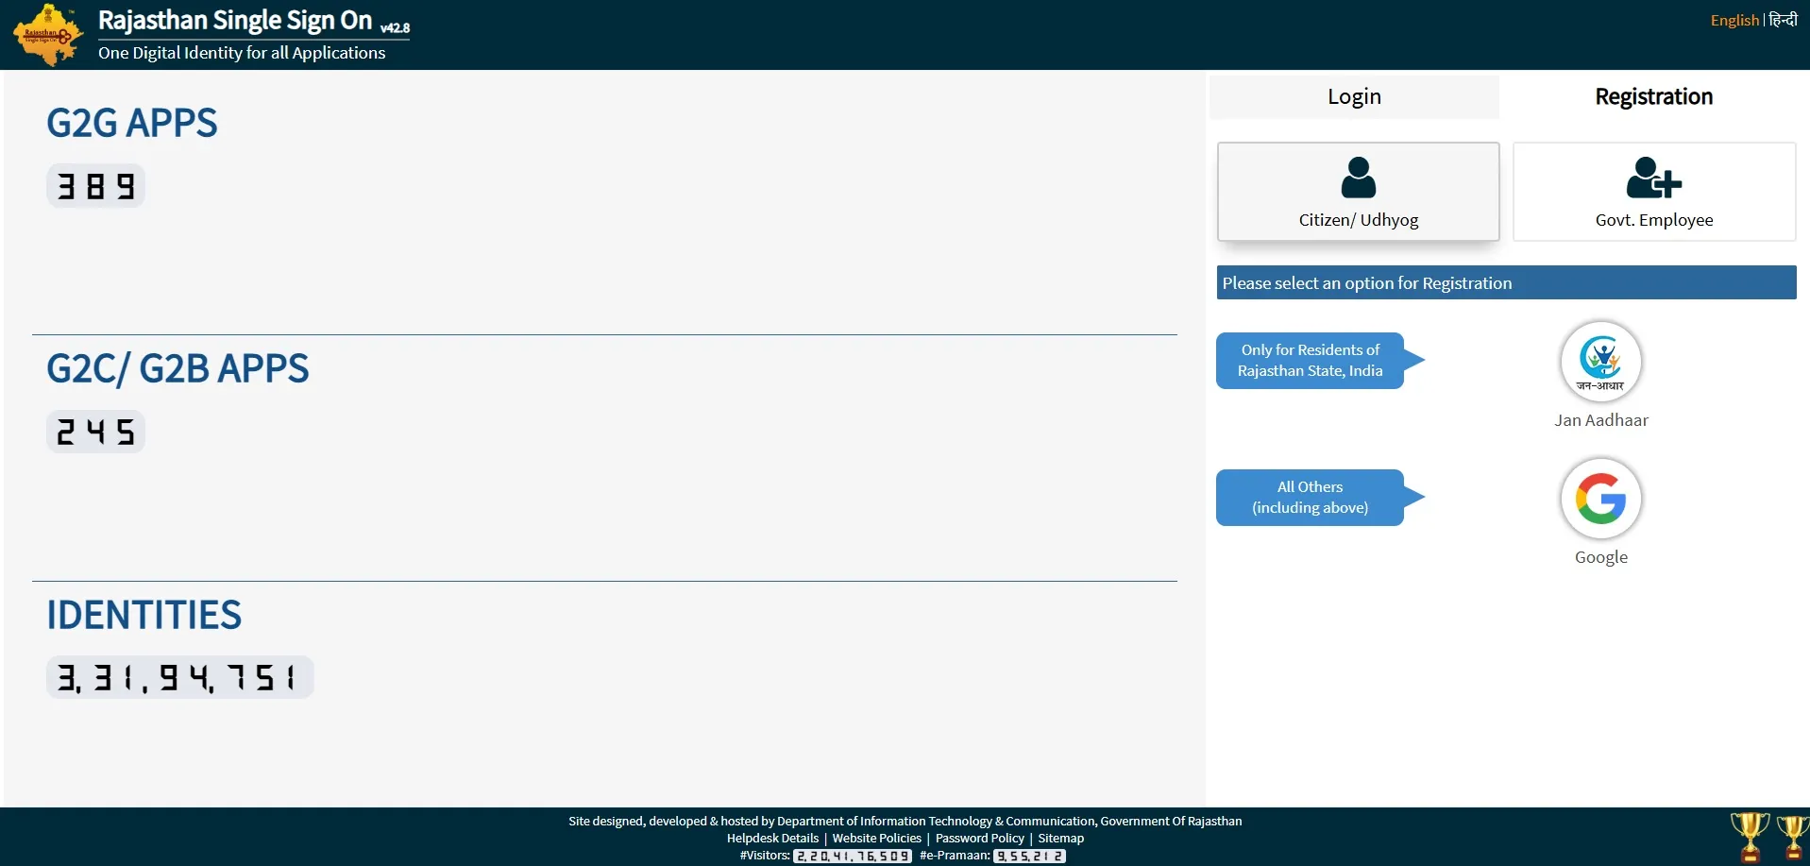Click the rightmost trophy icon in footer
1810x866 pixels.
click(1793, 837)
